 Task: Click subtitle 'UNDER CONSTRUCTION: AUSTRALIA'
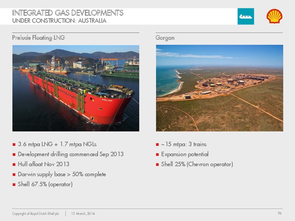coord(59,21)
